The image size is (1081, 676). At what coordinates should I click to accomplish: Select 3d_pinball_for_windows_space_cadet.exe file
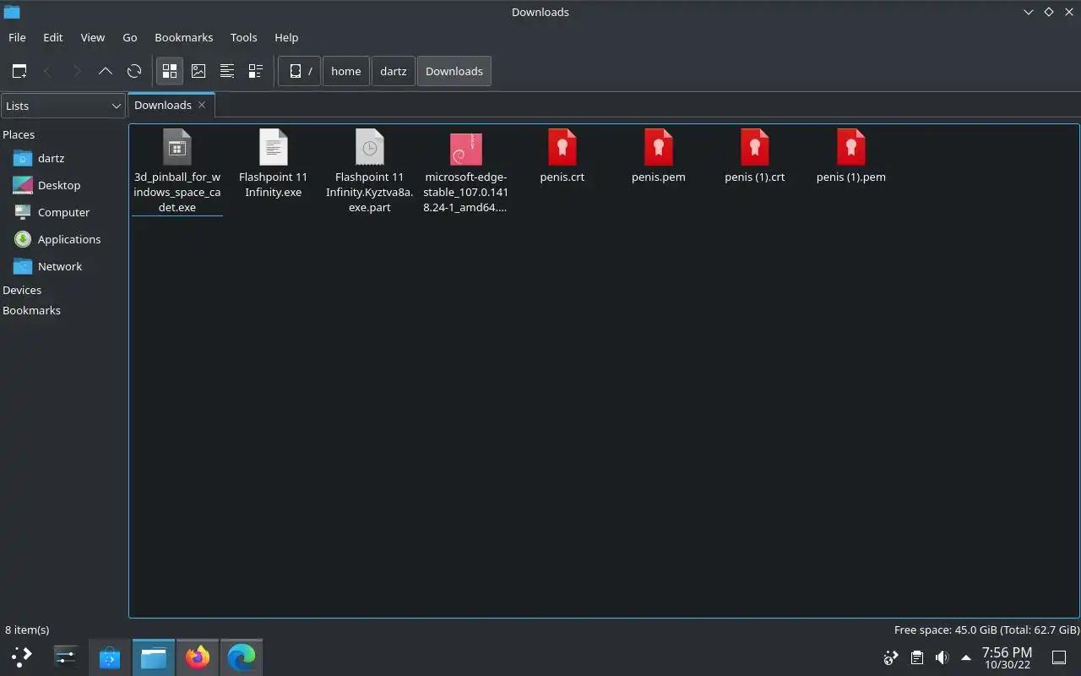(x=177, y=172)
